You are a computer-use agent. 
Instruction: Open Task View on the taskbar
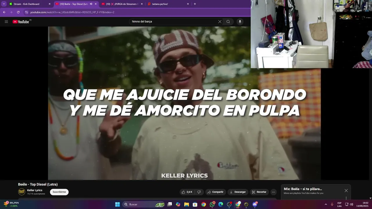170,204
